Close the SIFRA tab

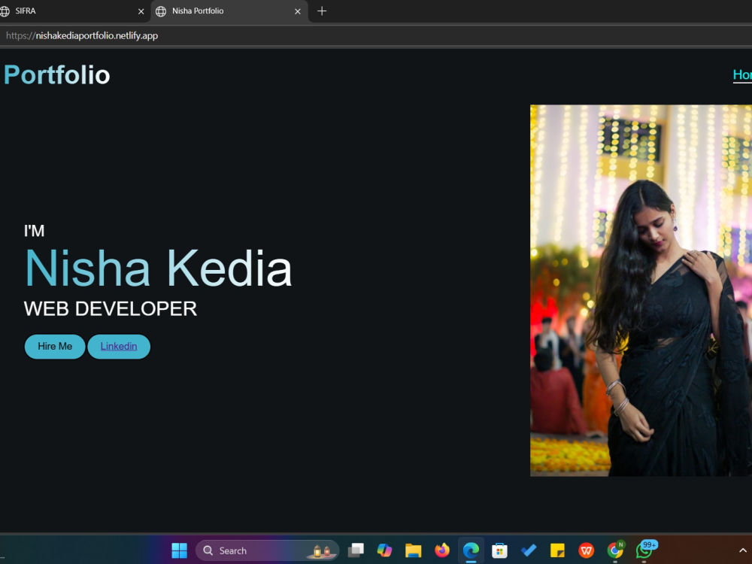[141, 11]
